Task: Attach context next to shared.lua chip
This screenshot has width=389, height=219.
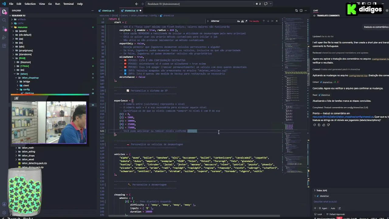Action: click(315, 196)
